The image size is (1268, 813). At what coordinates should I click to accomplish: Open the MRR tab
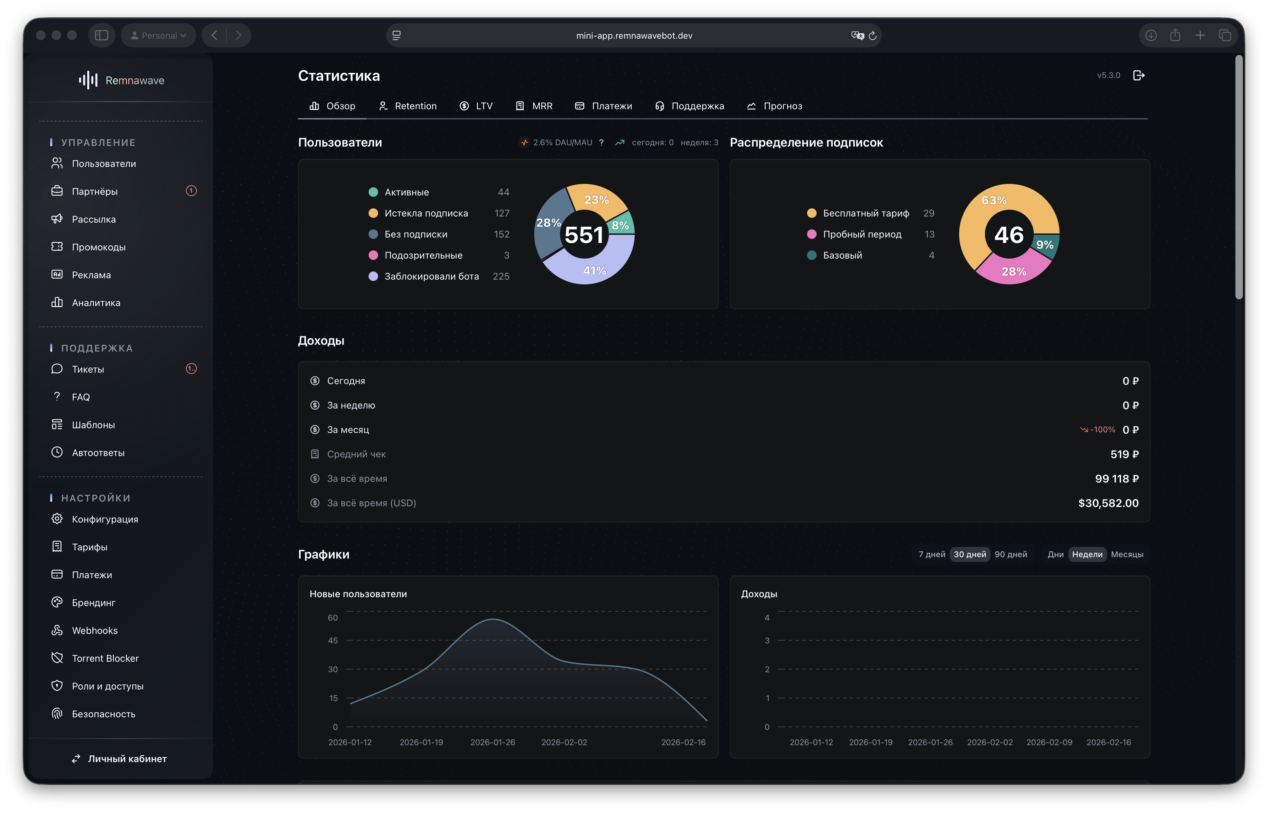[x=534, y=106]
